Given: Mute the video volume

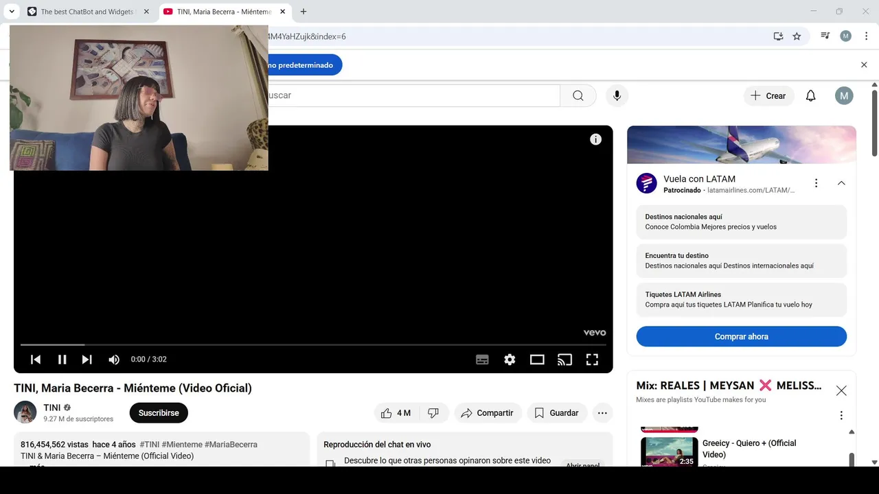Looking at the screenshot, I should tap(114, 360).
